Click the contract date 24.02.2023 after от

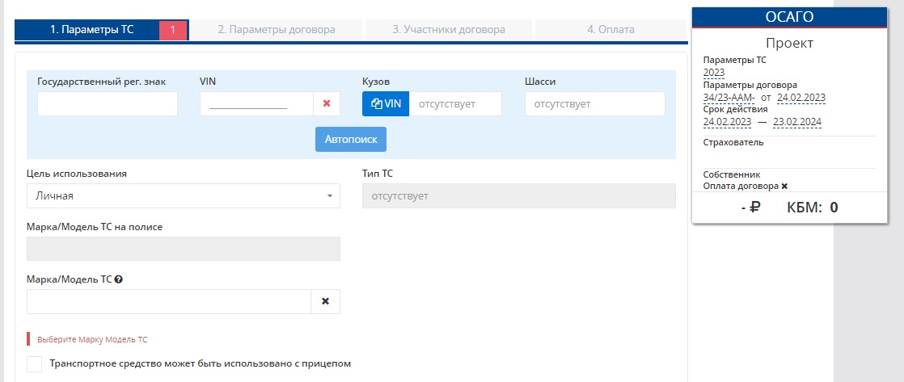click(x=801, y=97)
